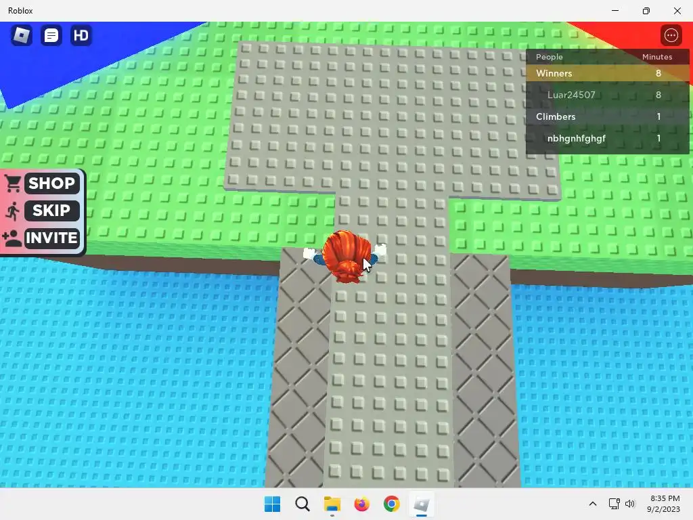The image size is (693, 520).
Task: Click the SHOP button
Action: 51,183
